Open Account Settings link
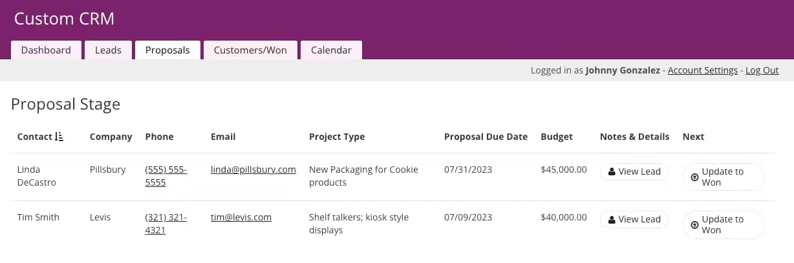 pos(702,70)
